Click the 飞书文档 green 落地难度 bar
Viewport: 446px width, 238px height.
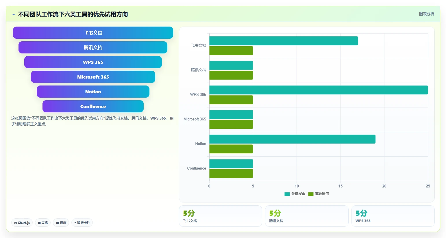click(231, 51)
